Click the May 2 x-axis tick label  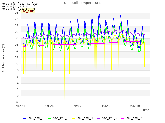[x=78, y=106]
